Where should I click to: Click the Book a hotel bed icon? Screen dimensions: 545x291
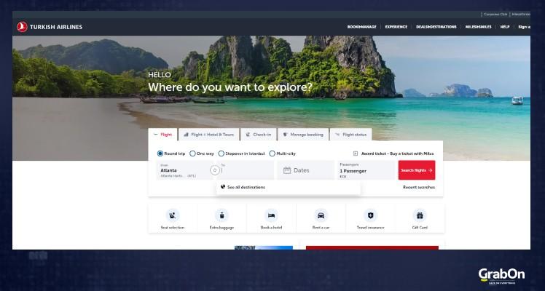[x=271, y=215]
